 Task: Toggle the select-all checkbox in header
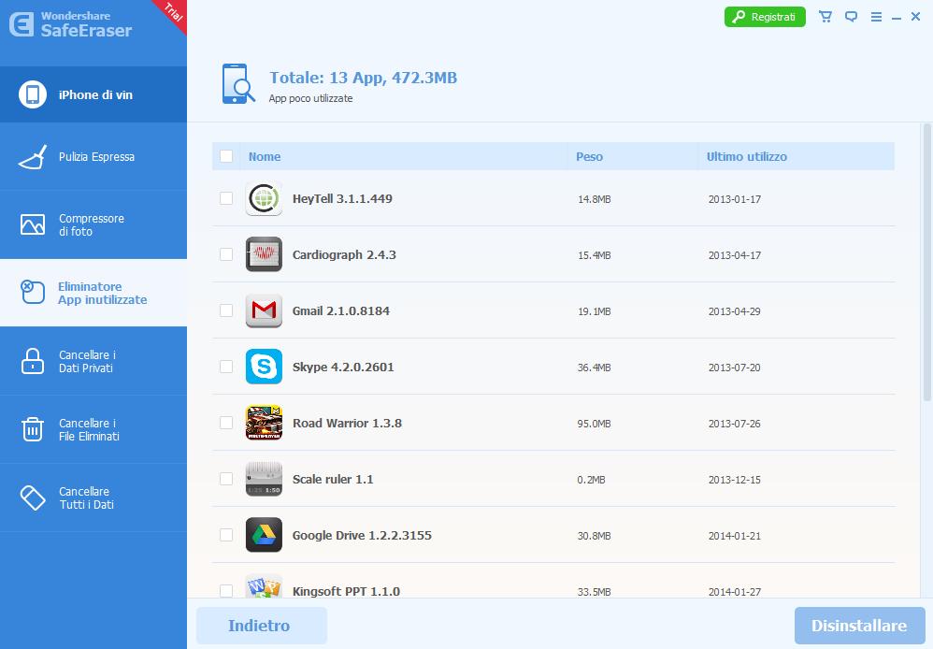[x=226, y=156]
